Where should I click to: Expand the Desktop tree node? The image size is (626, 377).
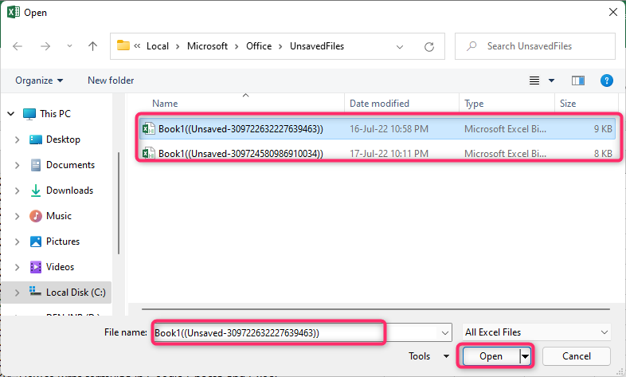(x=18, y=139)
